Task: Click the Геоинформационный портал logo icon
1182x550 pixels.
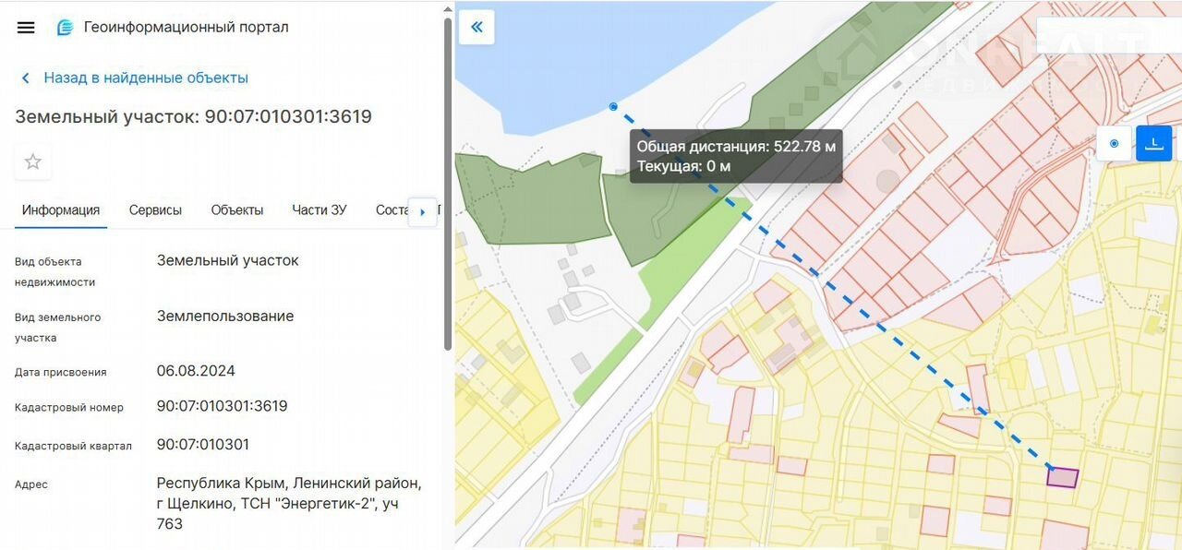Action: pos(65,28)
